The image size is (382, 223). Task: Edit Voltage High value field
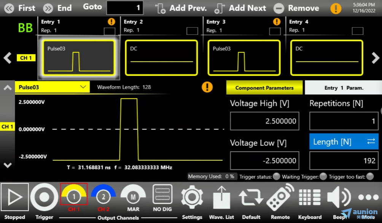click(x=264, y=121)
